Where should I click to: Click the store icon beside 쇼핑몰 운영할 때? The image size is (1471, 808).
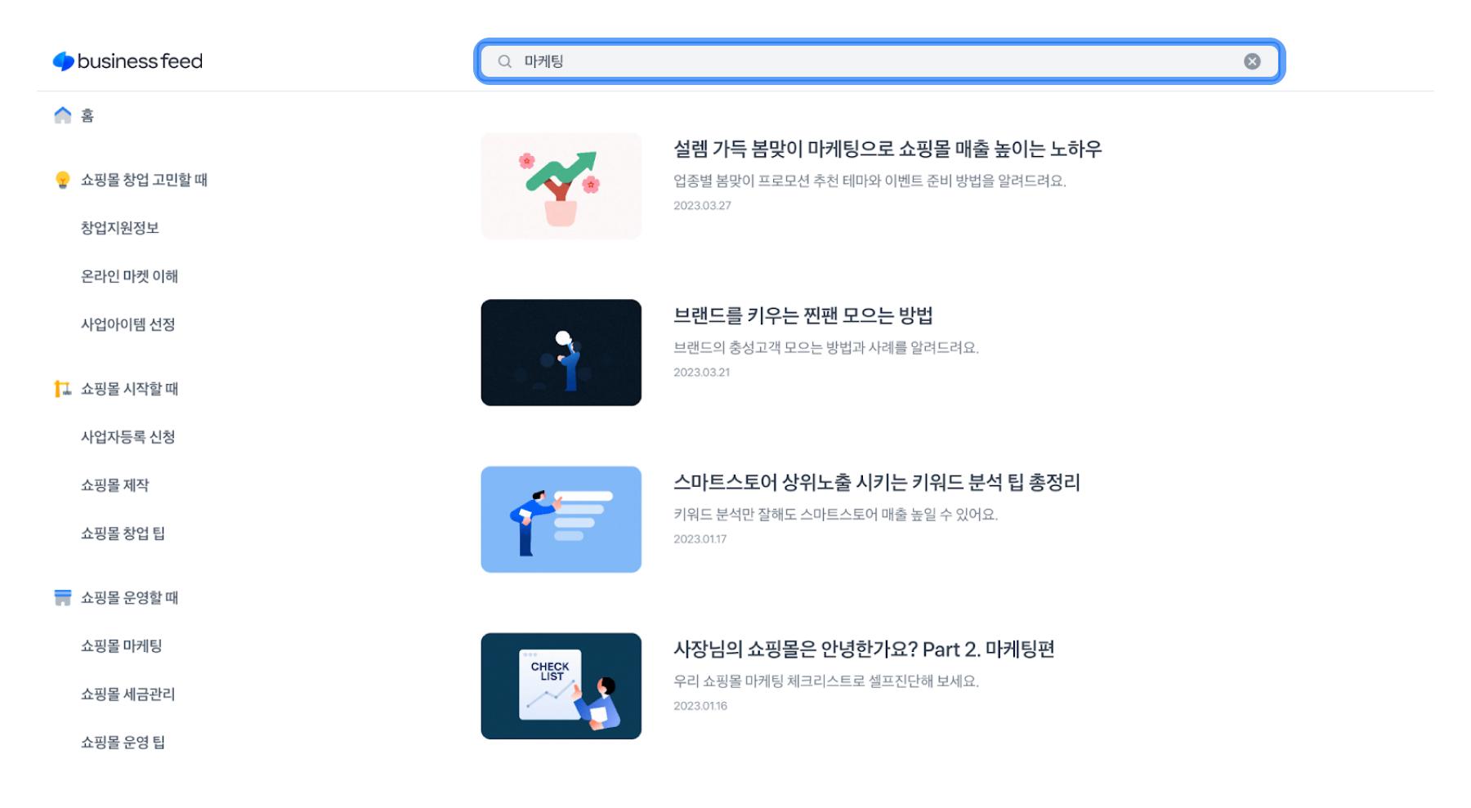[x=62, y=598]
